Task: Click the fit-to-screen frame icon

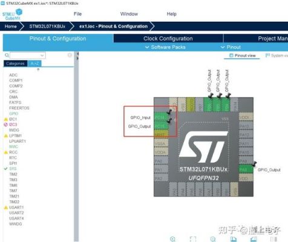Action: [193, 239]
